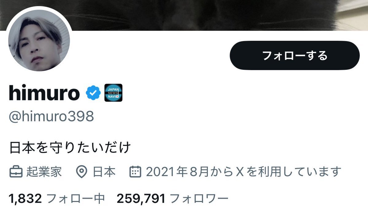The image size is (368, 219).
Task: Tap the blue verified checkmark badge
Action: tap(93, 93)
